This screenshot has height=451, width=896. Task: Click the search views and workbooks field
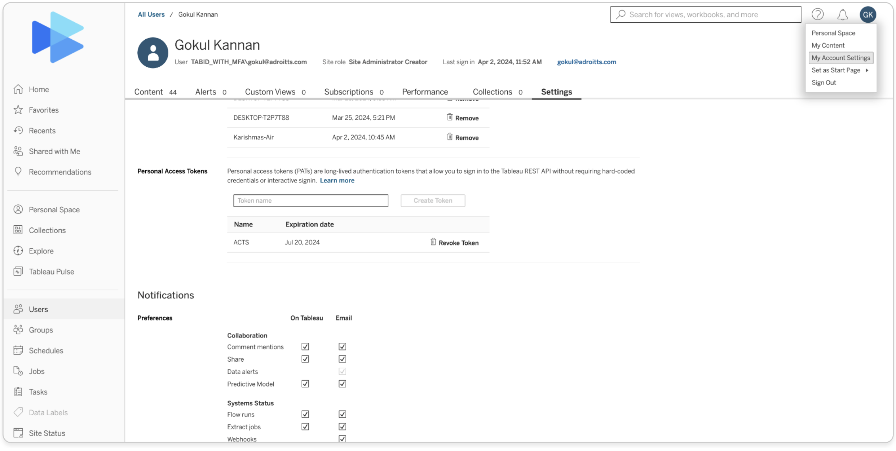705,14
